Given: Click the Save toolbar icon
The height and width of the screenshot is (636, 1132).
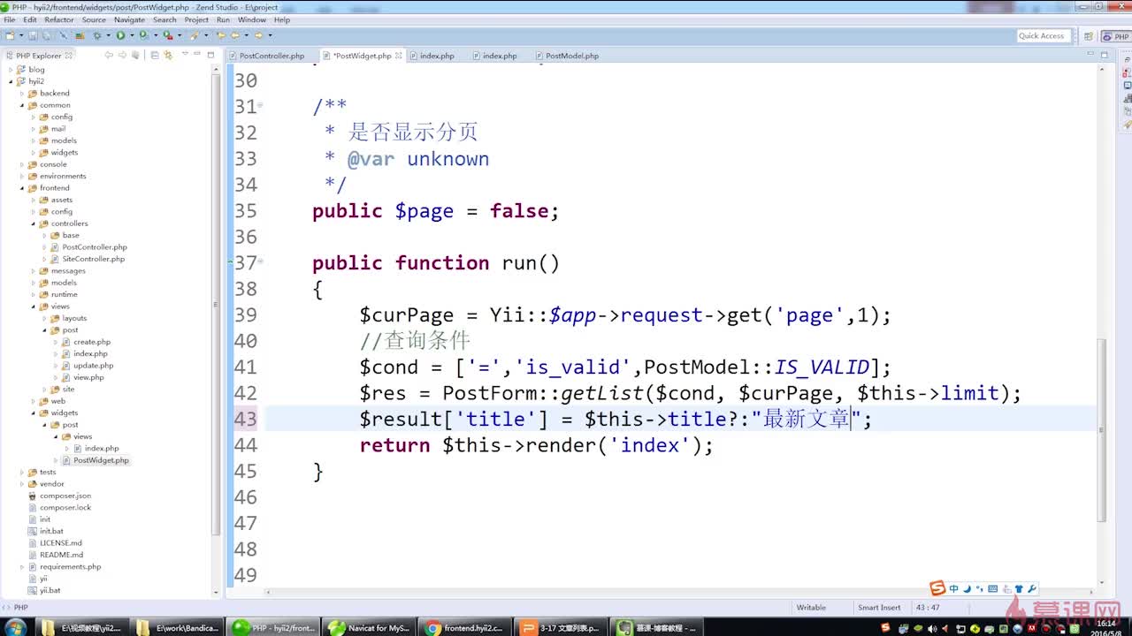Looking at the screenshot, I should (x=33, y=35).
